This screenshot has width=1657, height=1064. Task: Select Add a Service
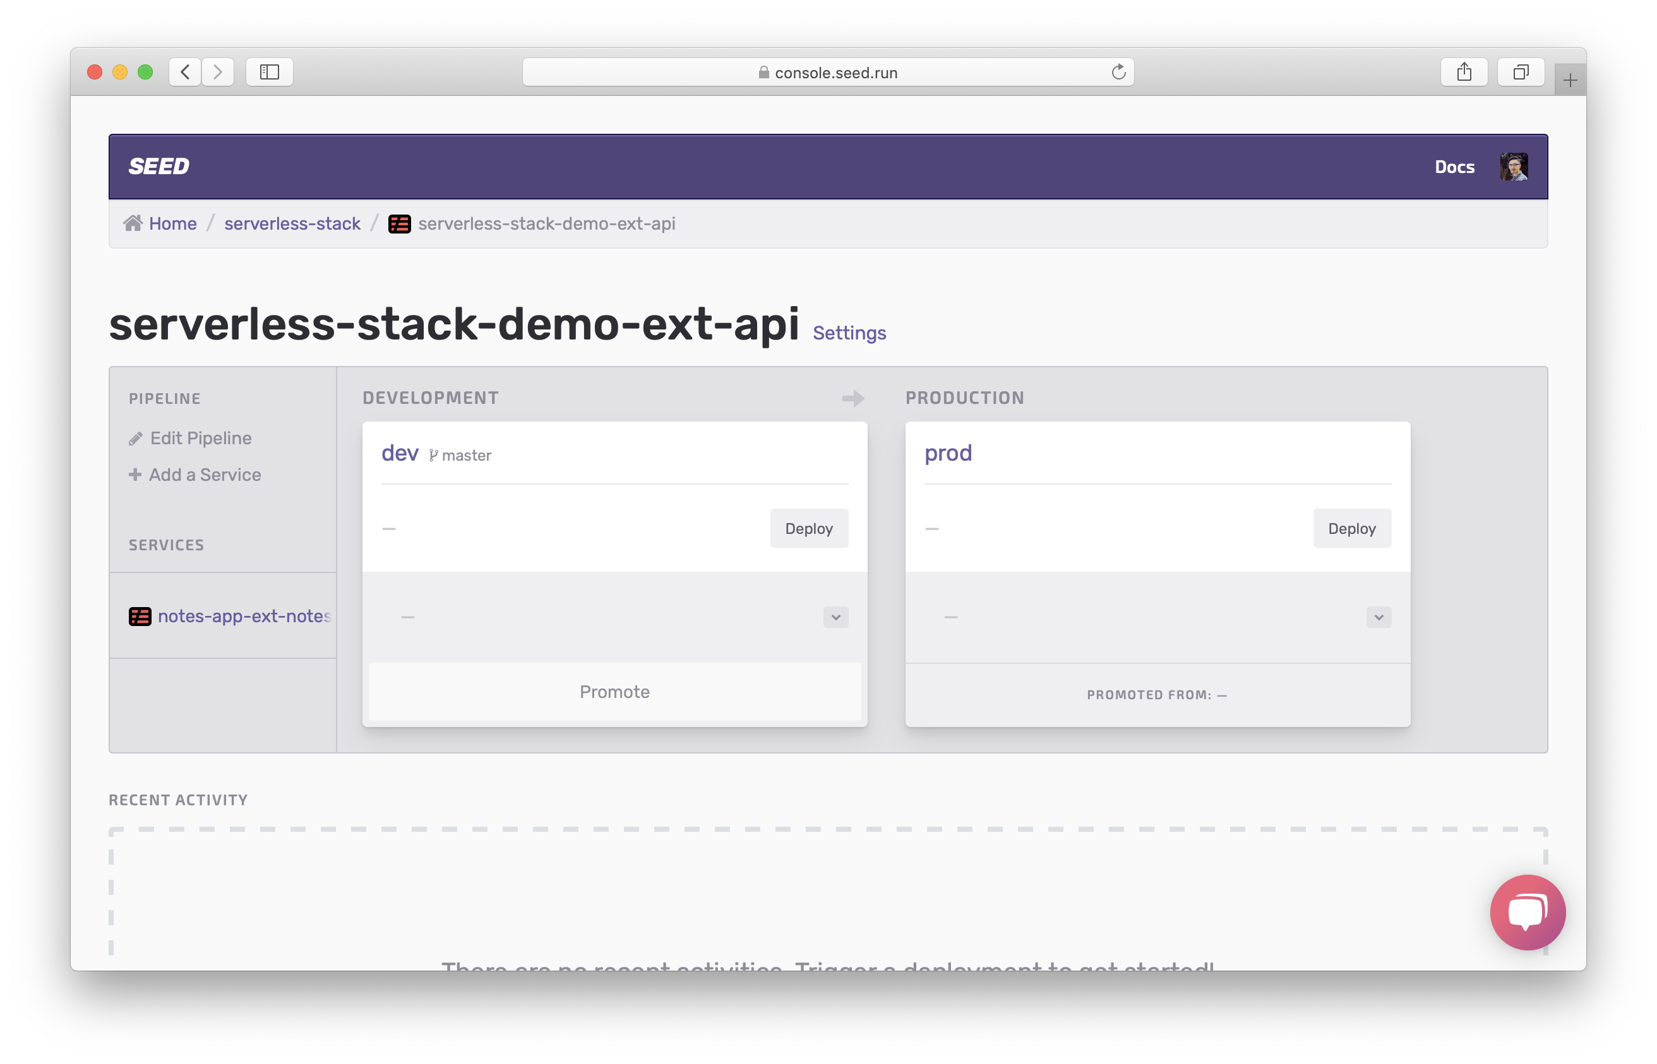pos(204,475)
